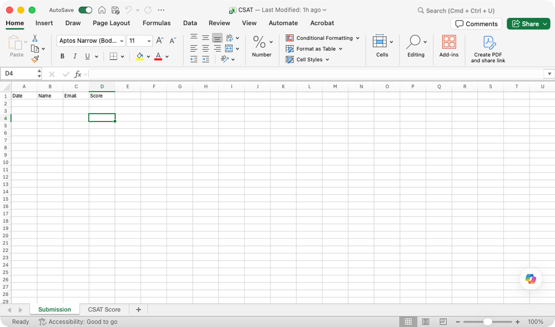
Task: Align text right
Action: coord(218,48)
